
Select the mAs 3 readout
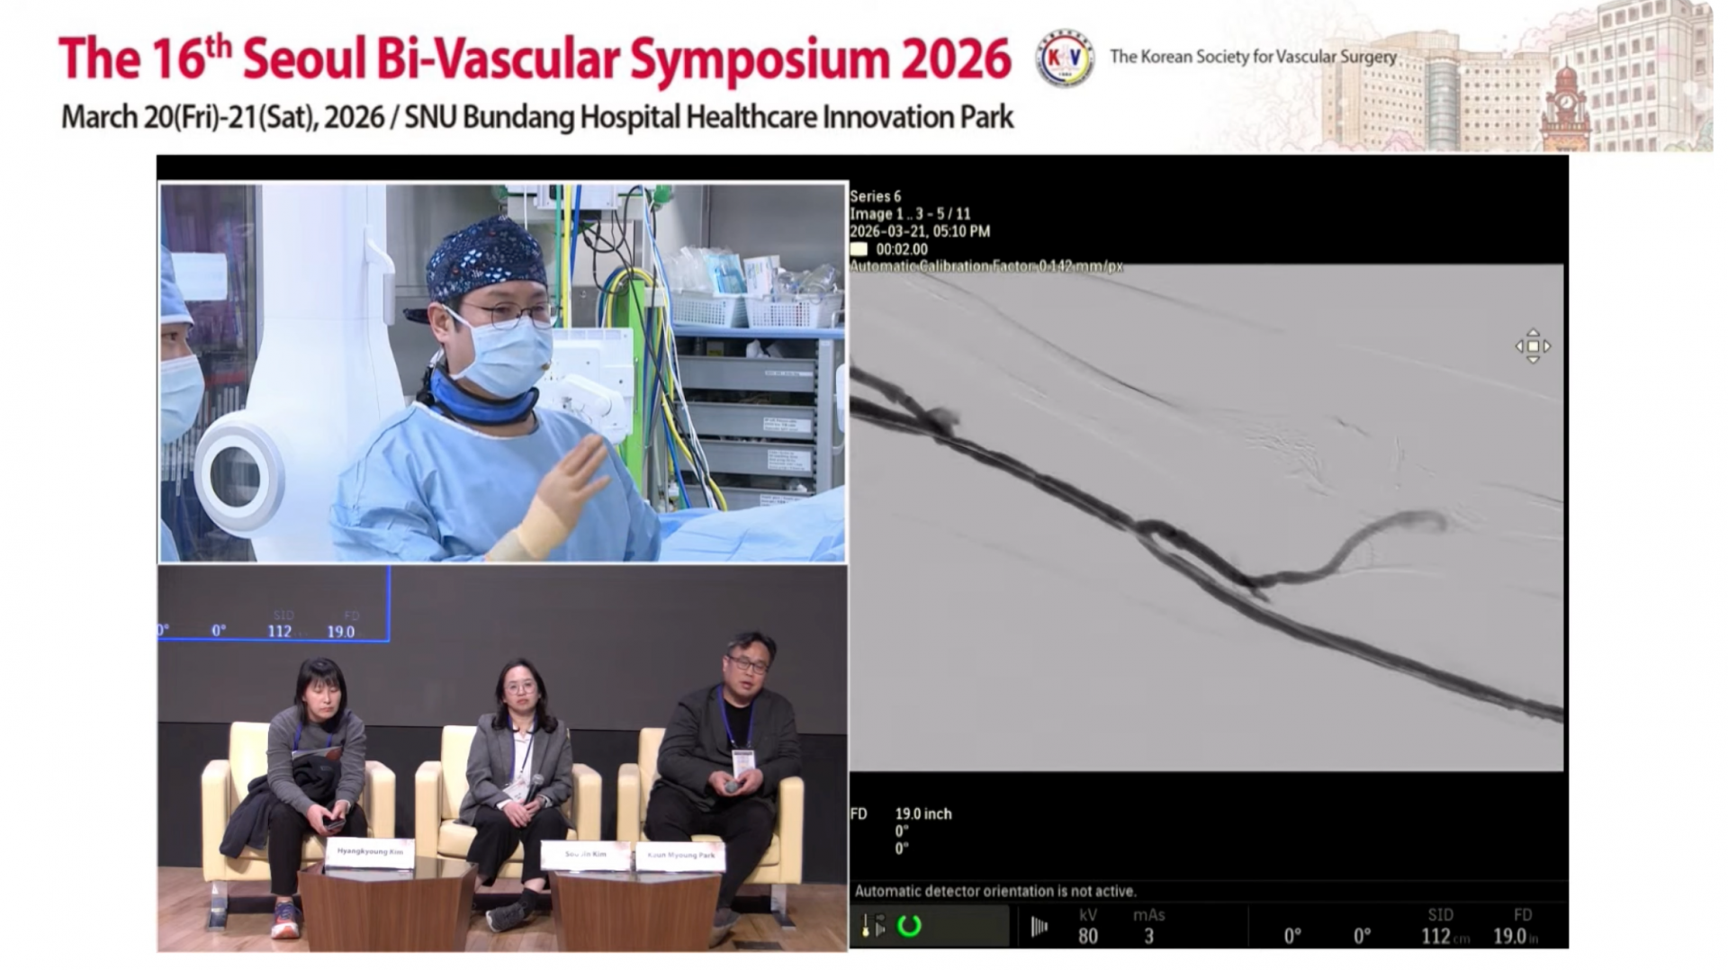(x=1148, y=926)
